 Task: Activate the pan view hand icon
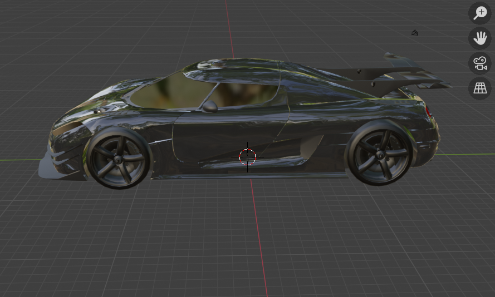[x=480, y=38]
